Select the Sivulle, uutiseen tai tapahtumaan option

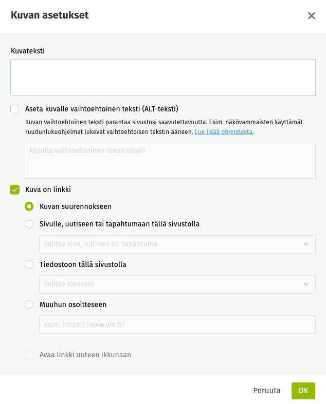[x=29, y=224]
